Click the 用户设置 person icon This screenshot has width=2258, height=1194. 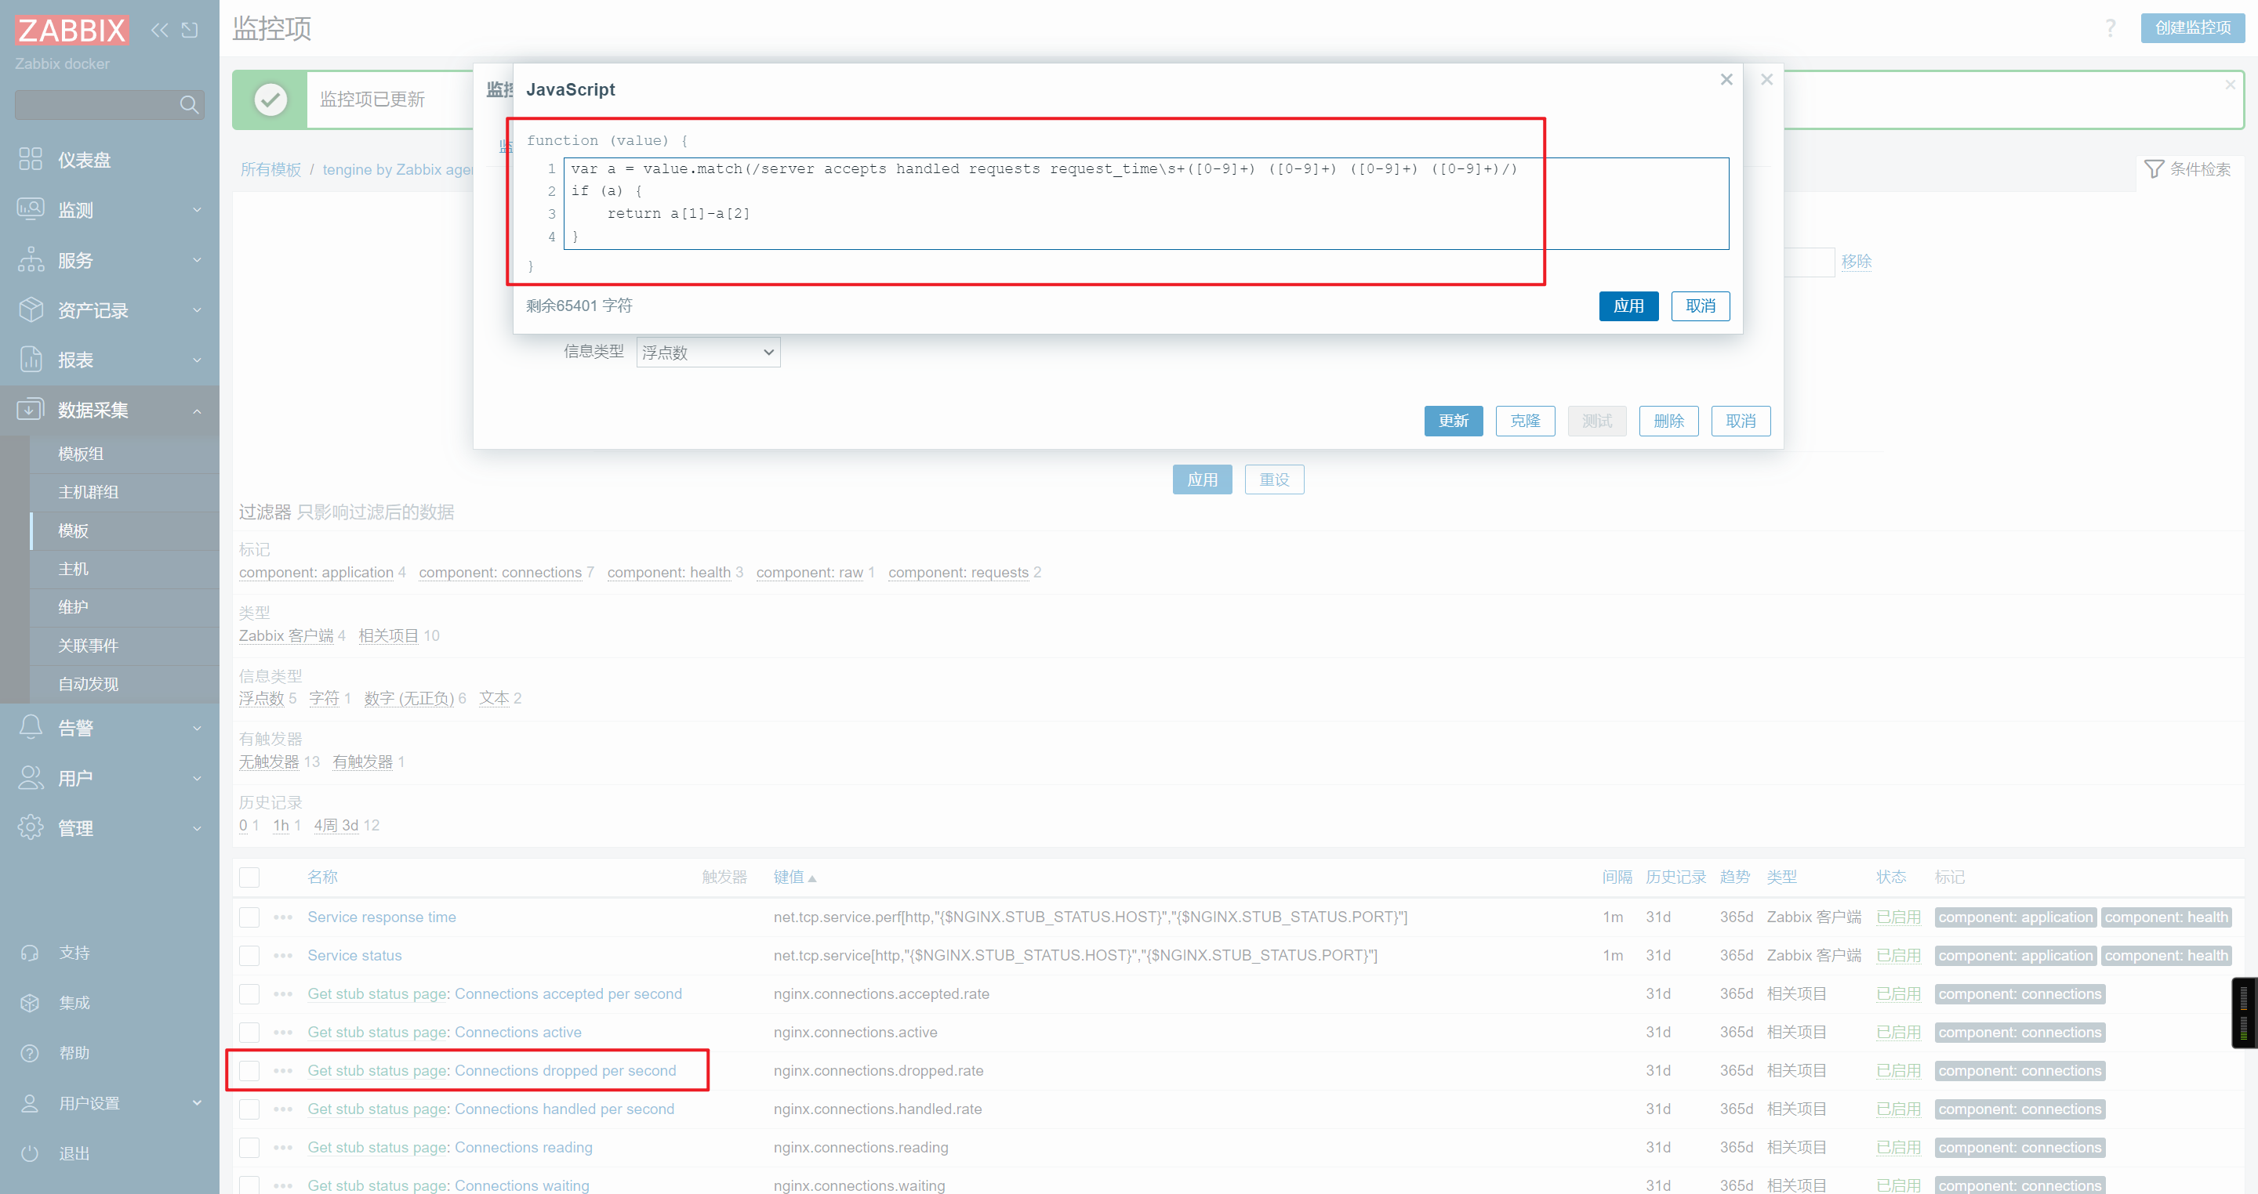pos(30,1103)
